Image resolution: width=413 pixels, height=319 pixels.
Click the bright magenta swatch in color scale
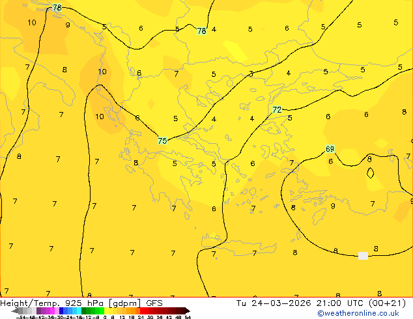point(52,311)
